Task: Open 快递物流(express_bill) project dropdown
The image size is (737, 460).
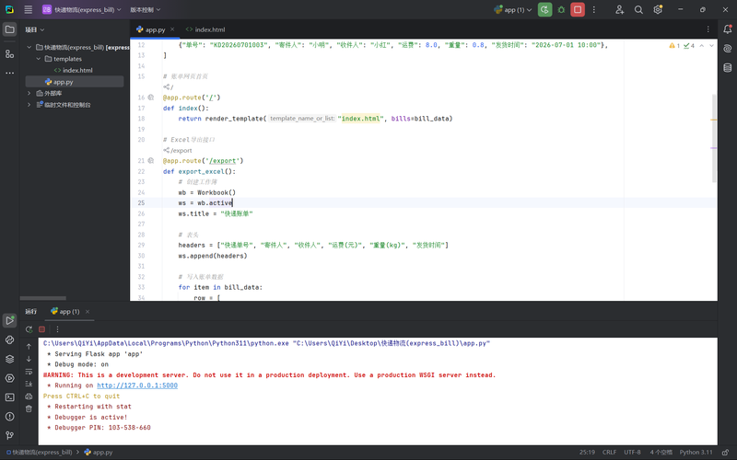Action: (81, 9)
